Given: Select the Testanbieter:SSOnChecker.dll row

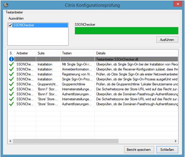Looking at the screenshot, I should (x=136, y=59).
